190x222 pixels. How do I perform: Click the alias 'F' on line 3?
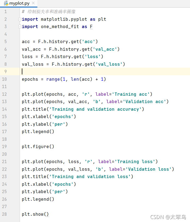point(91,27)
